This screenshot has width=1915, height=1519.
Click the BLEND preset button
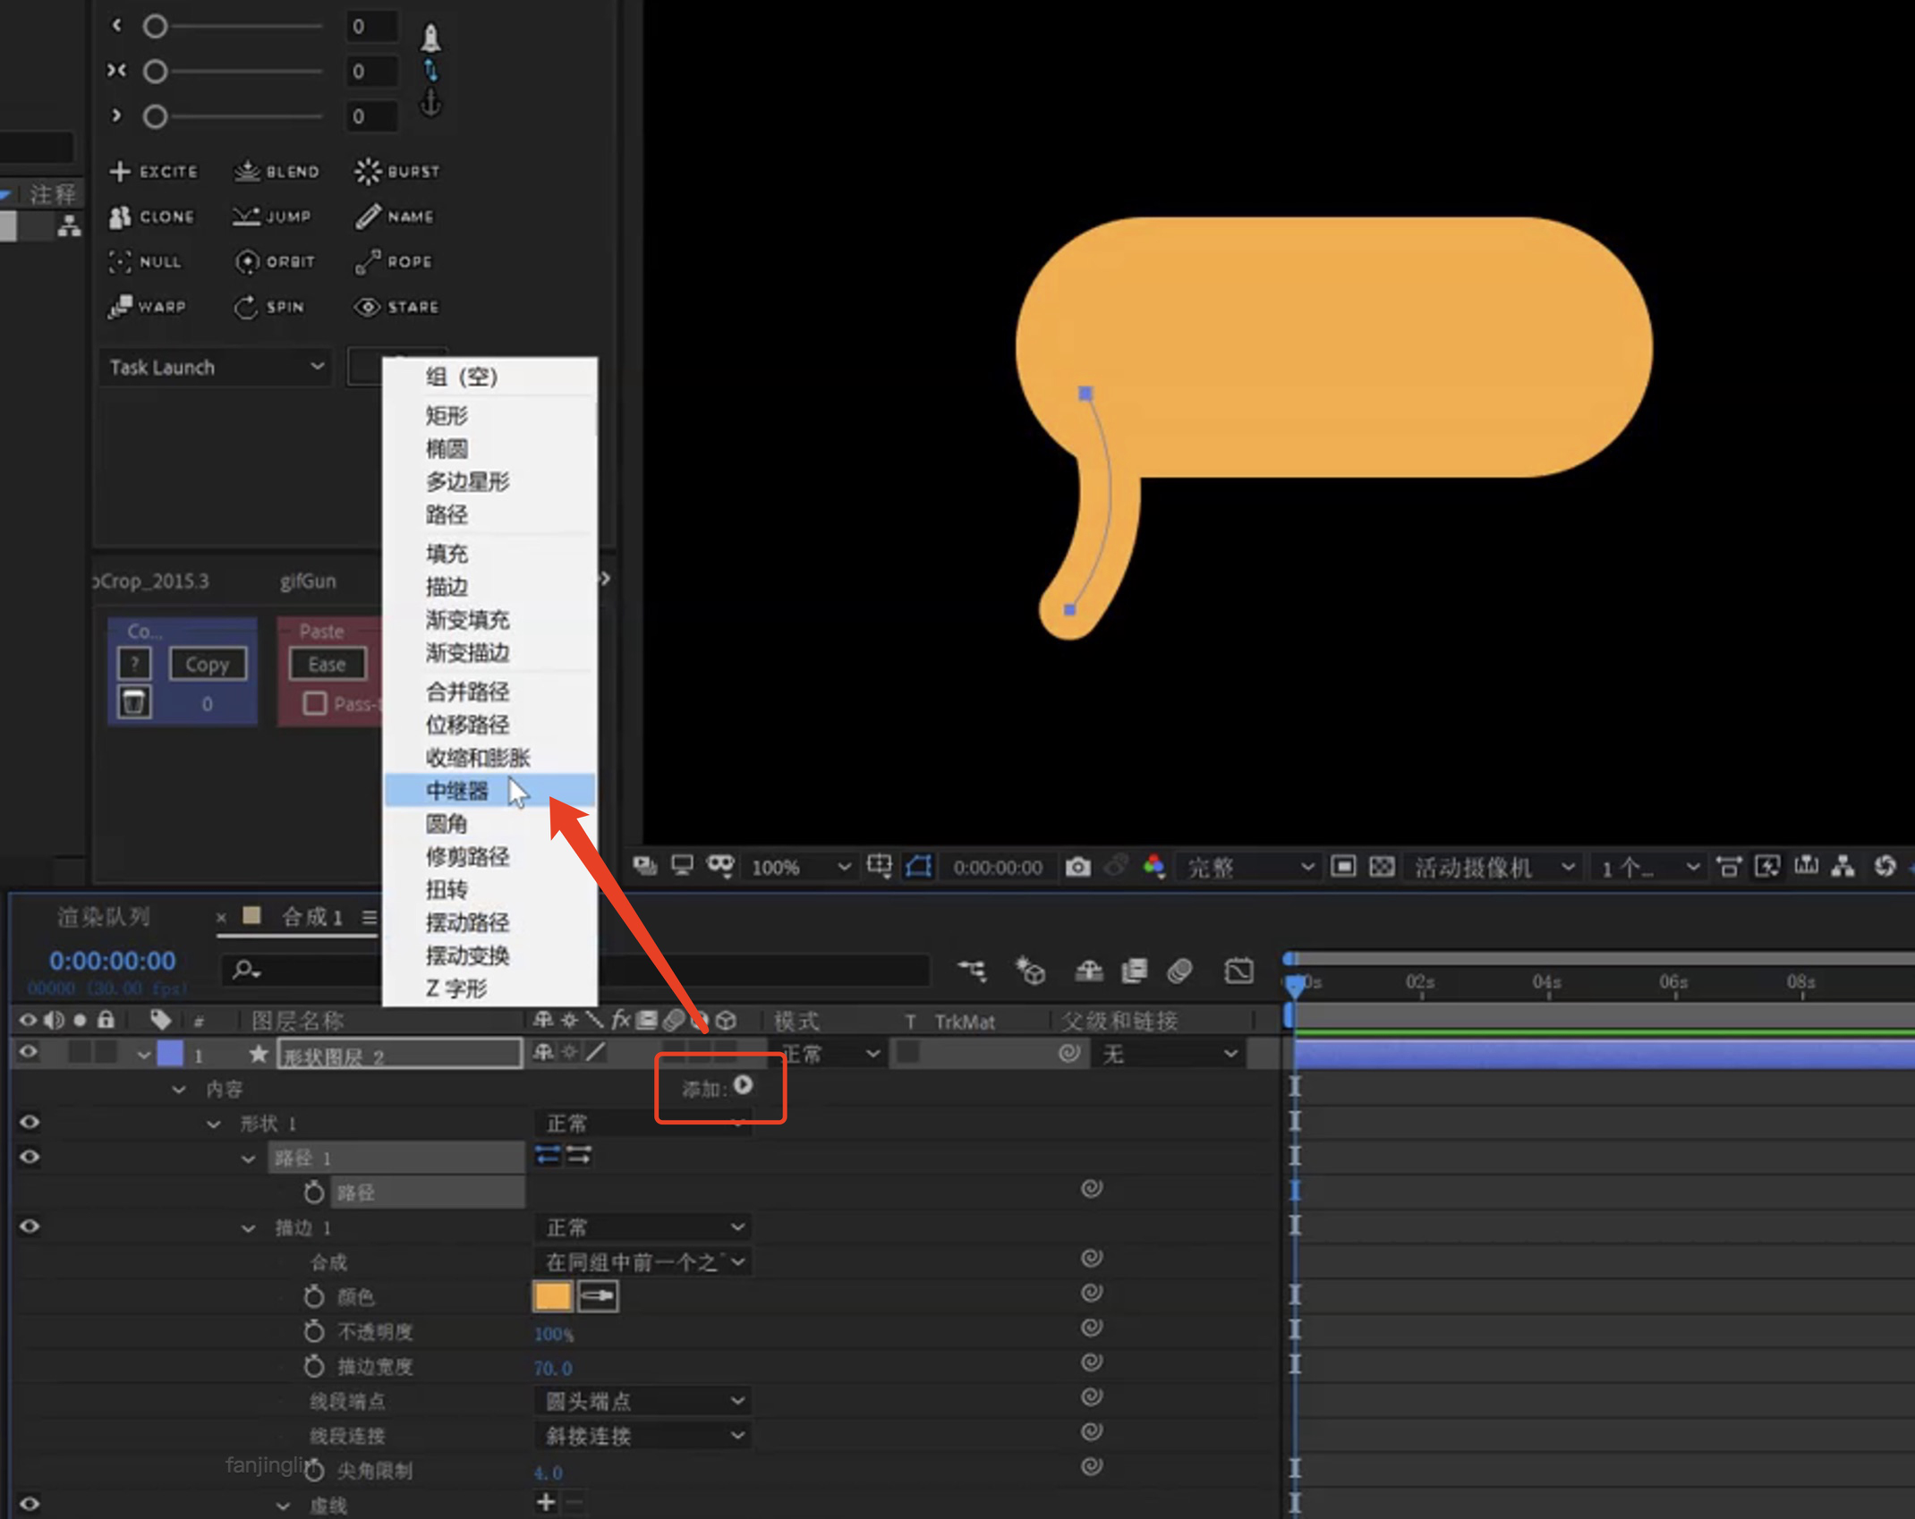click(276, 171)
